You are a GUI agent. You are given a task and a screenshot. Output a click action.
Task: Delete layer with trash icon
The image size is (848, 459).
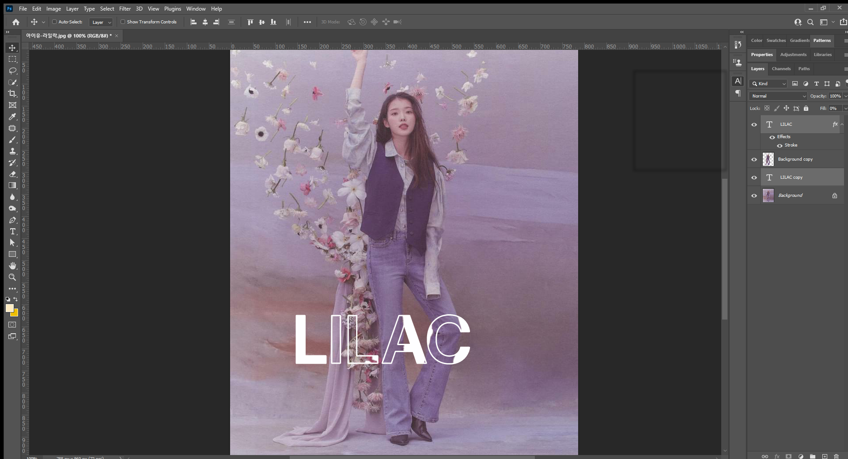836,456
